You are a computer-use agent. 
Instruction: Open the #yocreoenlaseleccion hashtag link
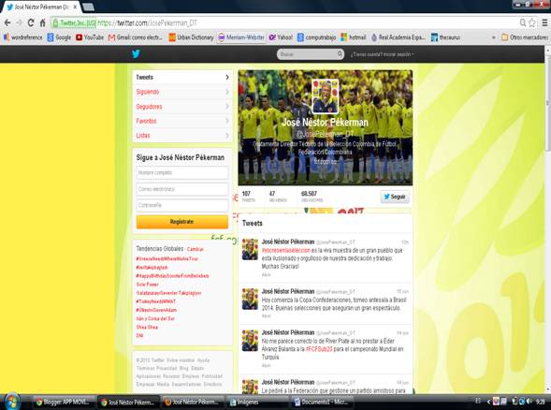(286, 250)
